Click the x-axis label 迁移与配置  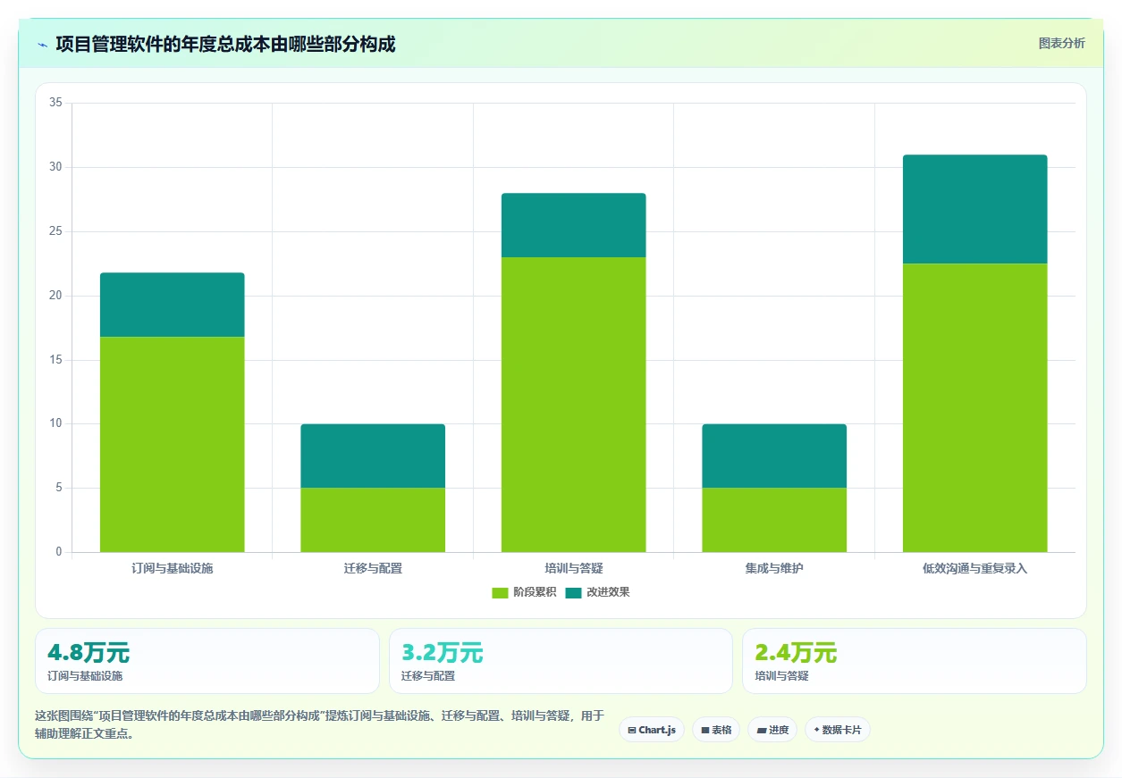(373, 568)
